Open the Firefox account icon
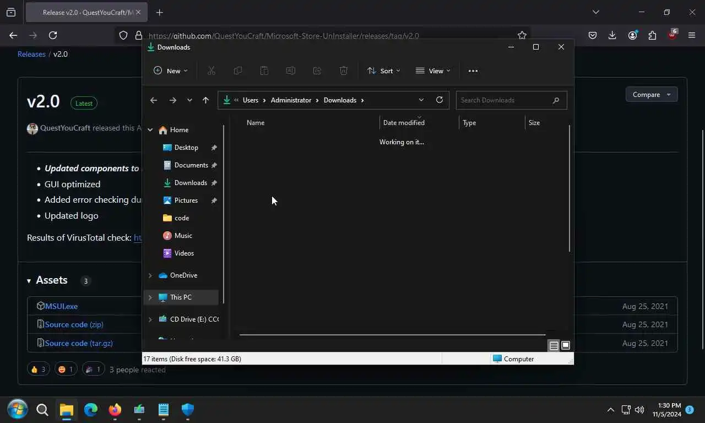Viewport: 705px width, 423px height. click(632, 35)
